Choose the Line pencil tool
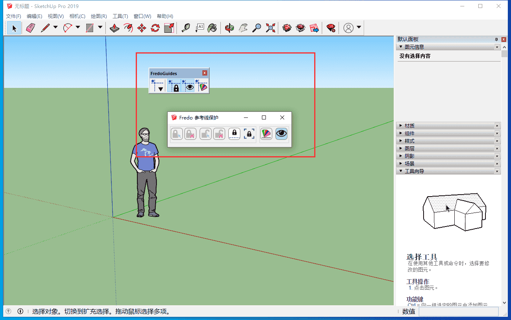 (x=45, y=28)
